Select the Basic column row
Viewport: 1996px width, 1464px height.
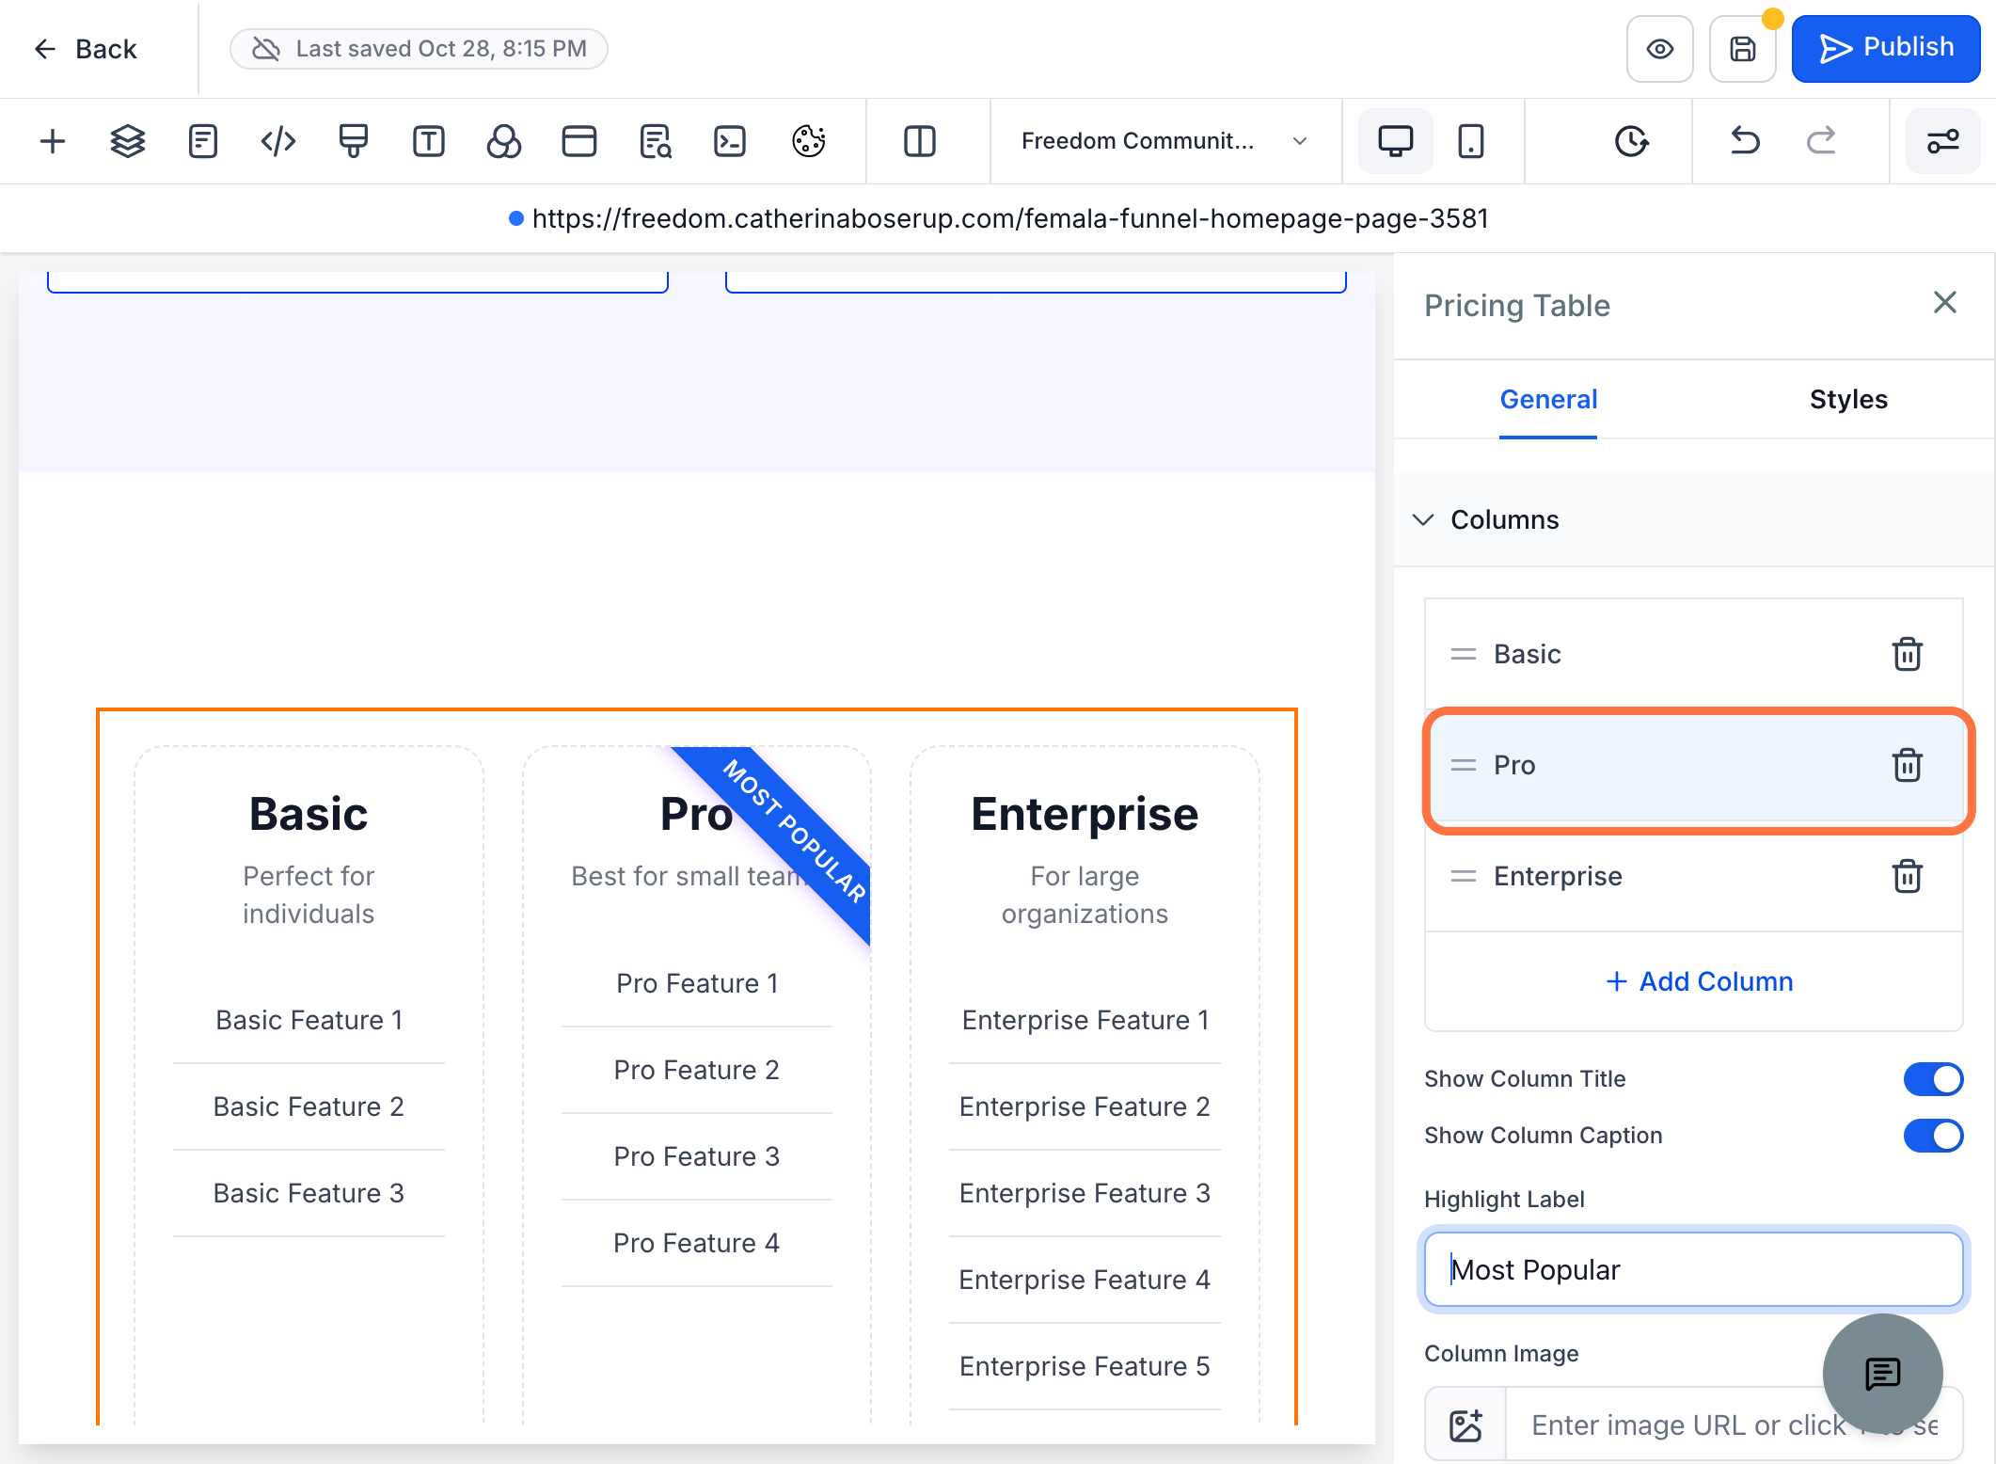(1694, 654)
